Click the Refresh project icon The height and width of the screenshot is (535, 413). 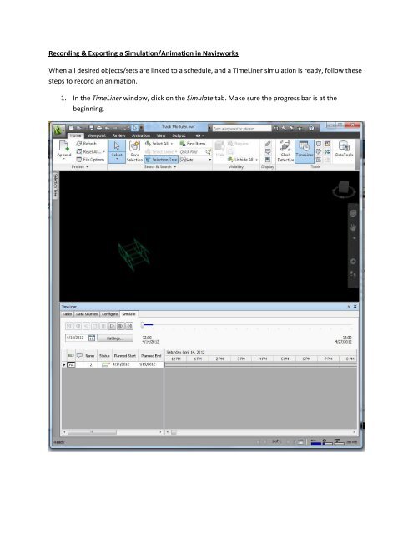86,144
